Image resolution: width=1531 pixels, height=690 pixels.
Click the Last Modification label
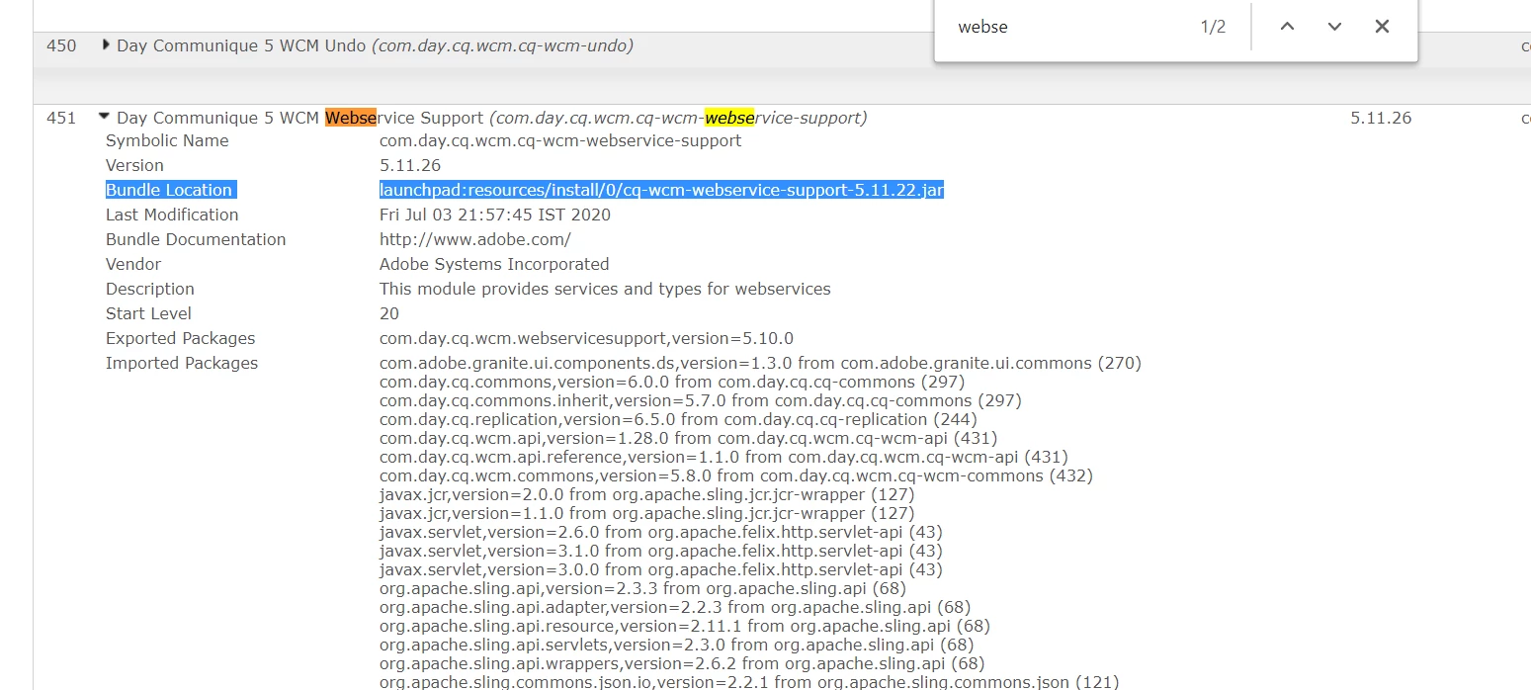(x=172, y=215)
